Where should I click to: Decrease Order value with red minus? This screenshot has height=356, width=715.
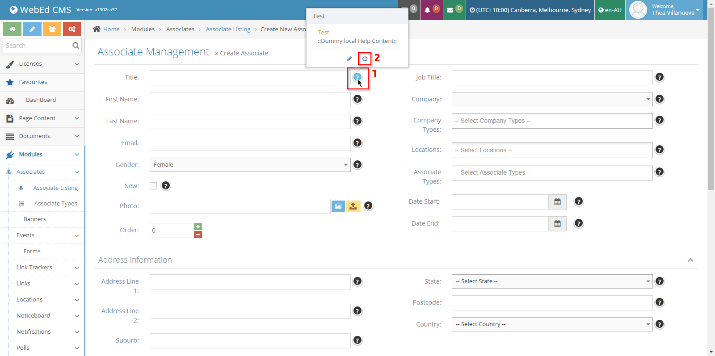[x=198, y=235]
